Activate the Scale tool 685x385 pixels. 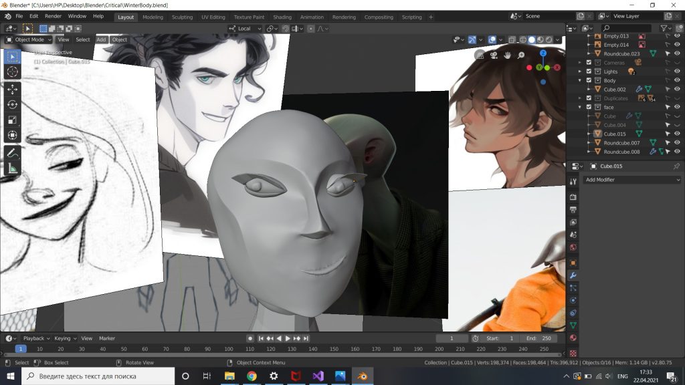(12, 120)
